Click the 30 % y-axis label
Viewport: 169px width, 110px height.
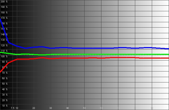click(4, 94)
